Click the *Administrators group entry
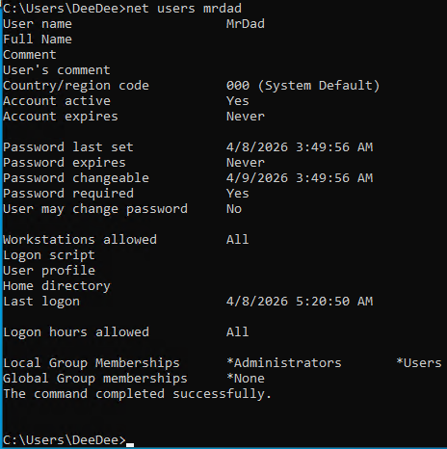The height and width of the screenshot is (449, 447). [284, 363]
